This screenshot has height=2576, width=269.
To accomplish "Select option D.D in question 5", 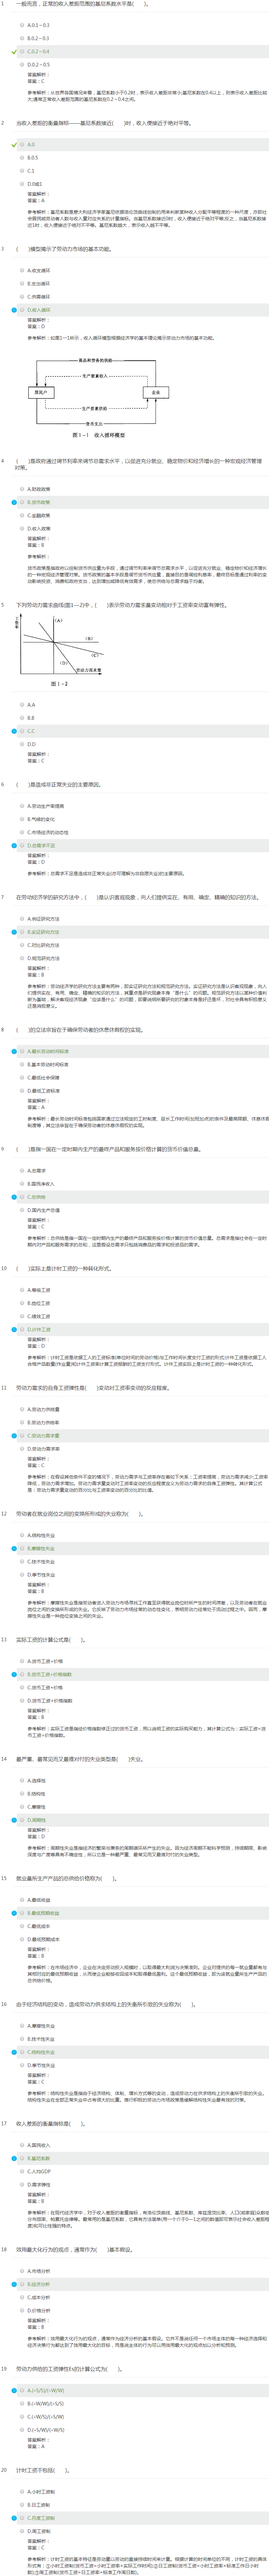I will 31,744.
